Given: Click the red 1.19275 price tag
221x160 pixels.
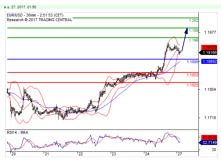Looking at the screenshot, I should [x=209, y=47].
